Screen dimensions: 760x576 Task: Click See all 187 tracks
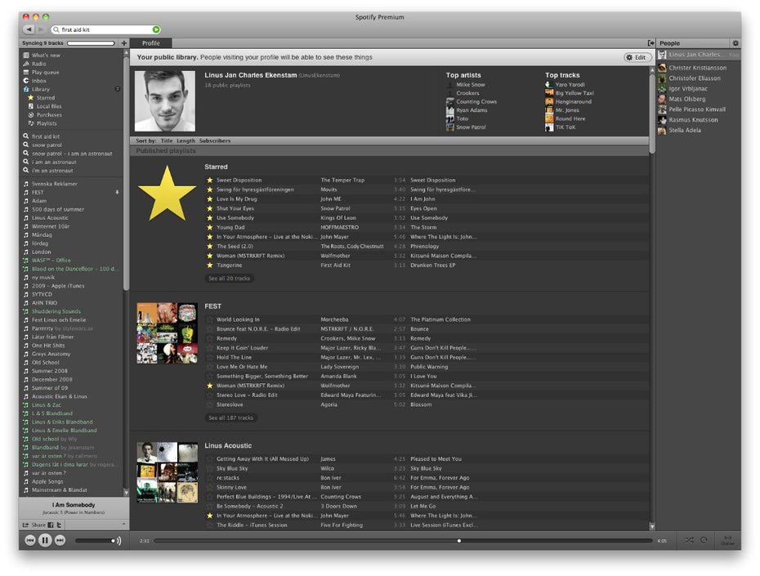[230, 418]
